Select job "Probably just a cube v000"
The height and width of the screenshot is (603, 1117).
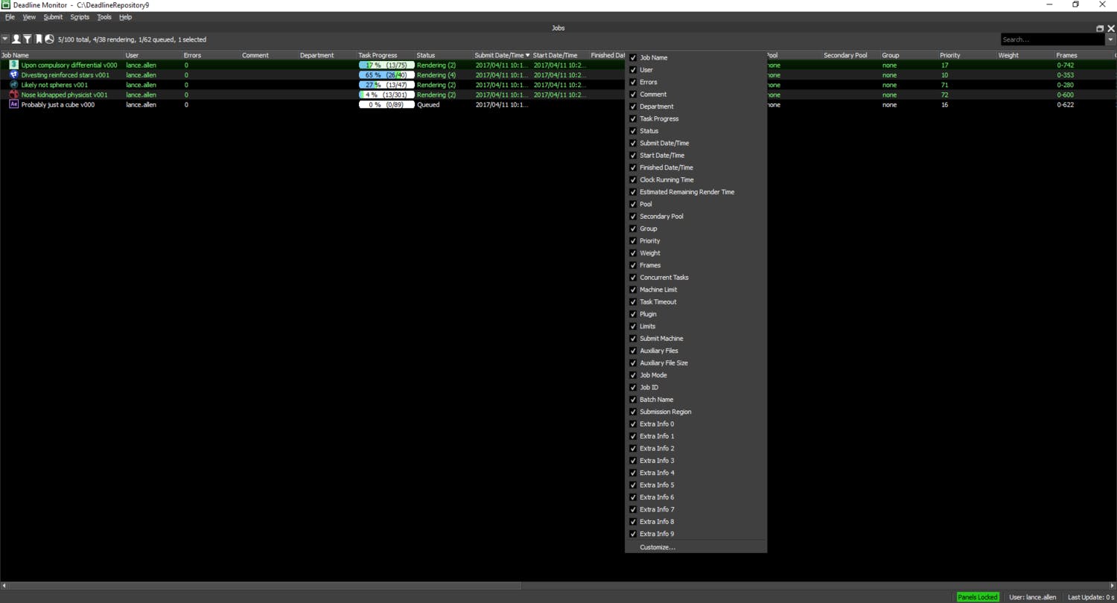click(58, 104)
